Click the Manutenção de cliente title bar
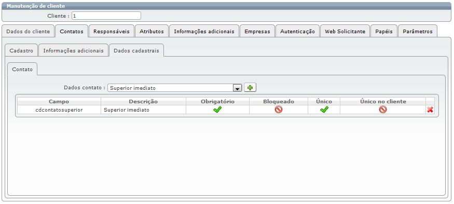 click(x=227, y=6)
